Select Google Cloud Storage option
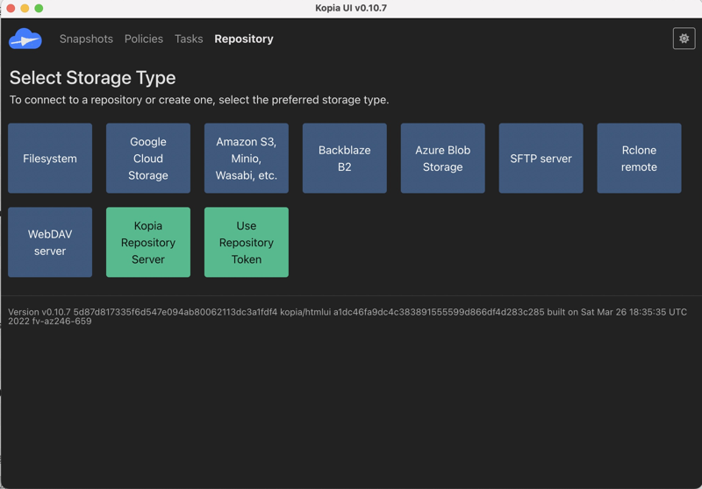This screenshot has height=489, width=702. coord(148,159)
